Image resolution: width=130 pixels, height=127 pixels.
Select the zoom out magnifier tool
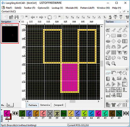[114, 63]
